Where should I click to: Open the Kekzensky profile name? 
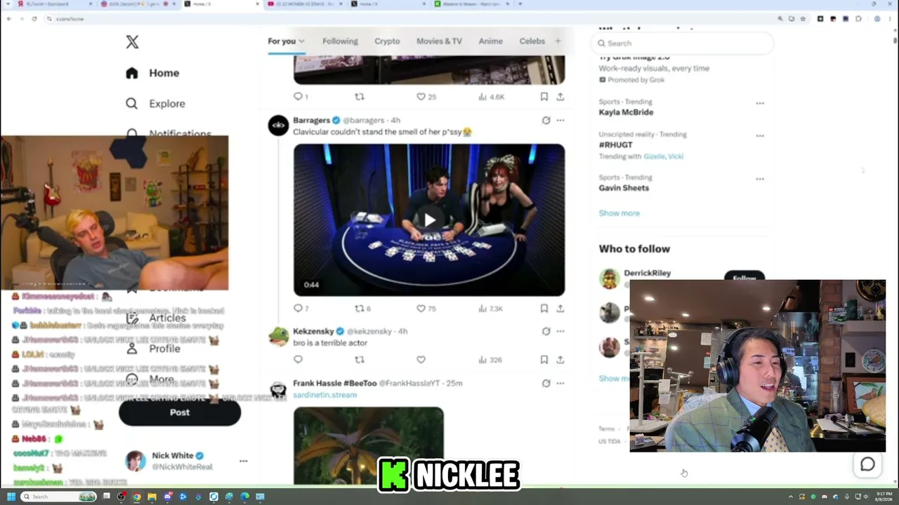click(313, 331)
